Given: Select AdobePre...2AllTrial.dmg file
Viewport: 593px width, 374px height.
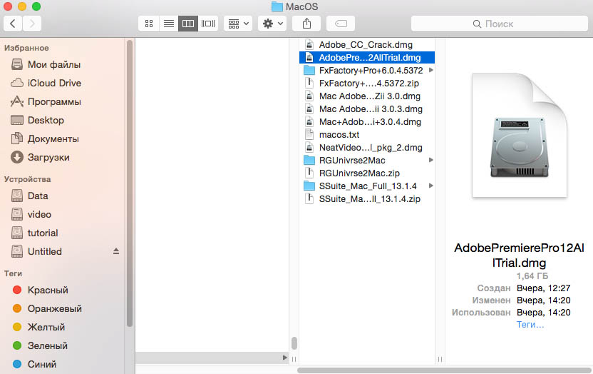Looking at the screenshot, I should (366, 58).
